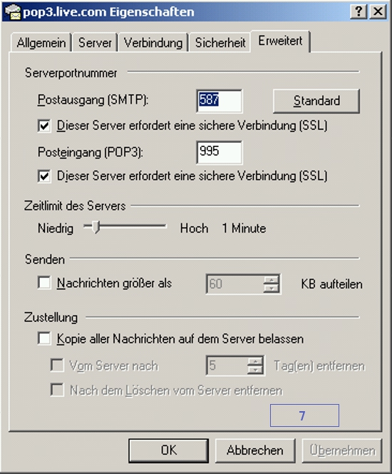This screenshot has height=474, width=392.
Task: Click the Postausgang SMTP port field
Action: point(219,101)
